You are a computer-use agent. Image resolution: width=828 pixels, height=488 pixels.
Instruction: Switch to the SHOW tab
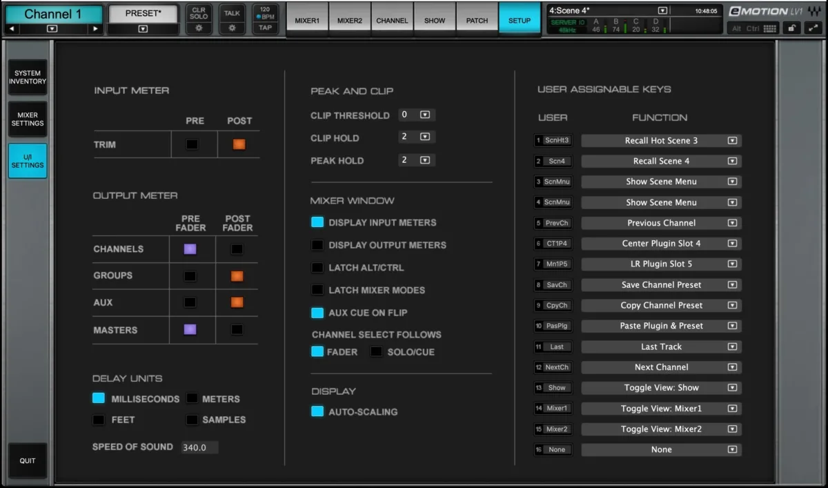435,20
